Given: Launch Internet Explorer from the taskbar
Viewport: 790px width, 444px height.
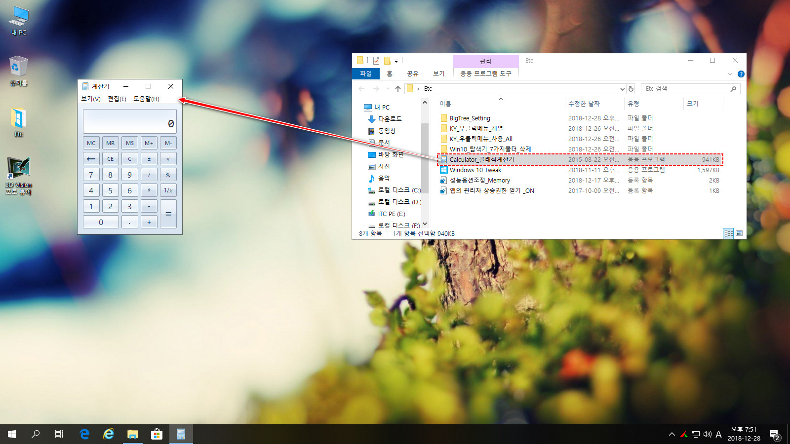Looking at the screenshot, I should click(109, 434).
